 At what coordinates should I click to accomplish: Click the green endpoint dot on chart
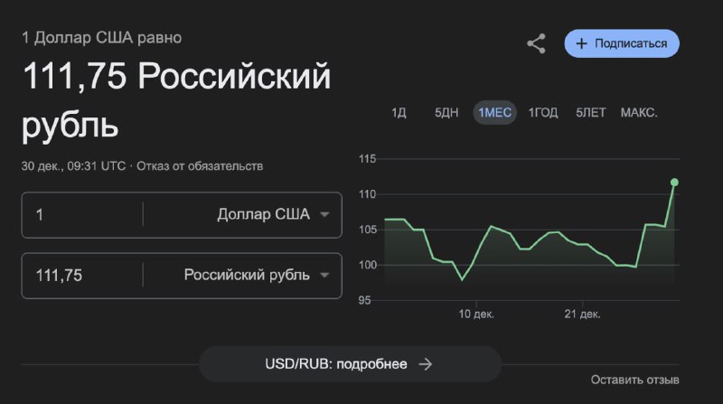[x=674, y=183]
